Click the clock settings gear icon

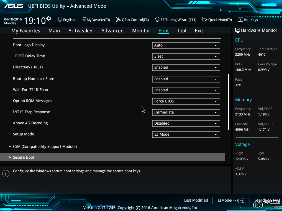(x=49, y=19)
